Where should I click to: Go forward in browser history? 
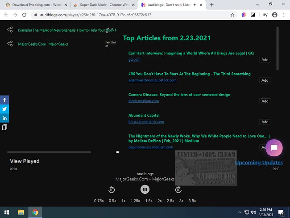tap(15, 15)
